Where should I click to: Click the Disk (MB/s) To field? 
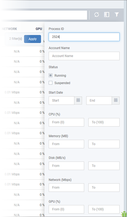[x=104, y=166]
